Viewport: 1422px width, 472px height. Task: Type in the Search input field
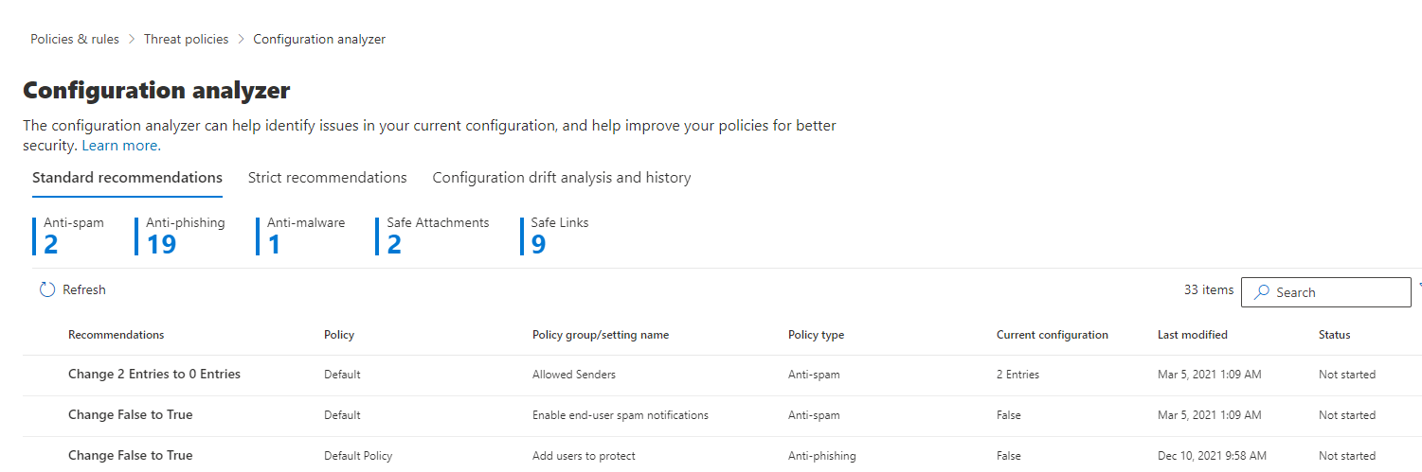coord(1338,293)
